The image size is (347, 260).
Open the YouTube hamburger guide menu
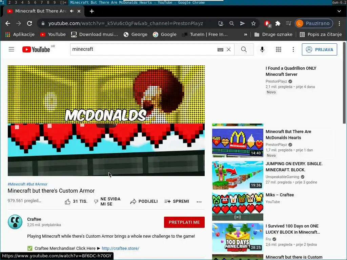coord(11,49)
